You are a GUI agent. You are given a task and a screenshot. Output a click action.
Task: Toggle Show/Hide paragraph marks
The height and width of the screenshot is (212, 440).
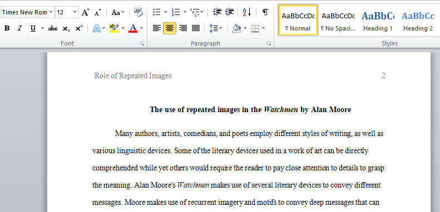tap(265, 12)
